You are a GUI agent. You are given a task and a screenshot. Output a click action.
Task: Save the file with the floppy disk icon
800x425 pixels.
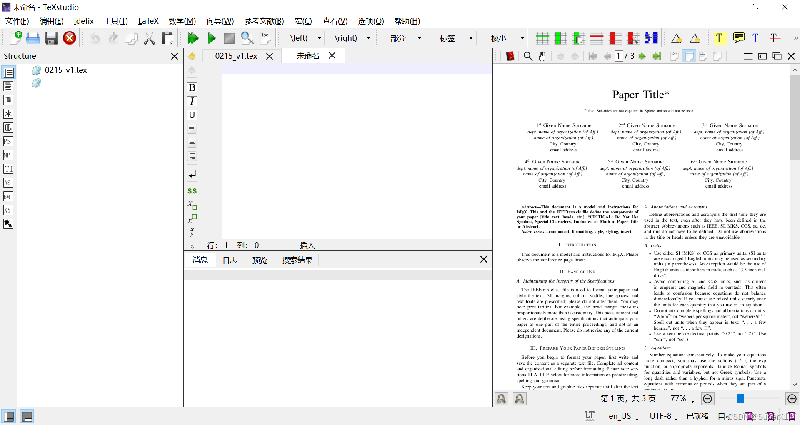(x=51, y=38)
